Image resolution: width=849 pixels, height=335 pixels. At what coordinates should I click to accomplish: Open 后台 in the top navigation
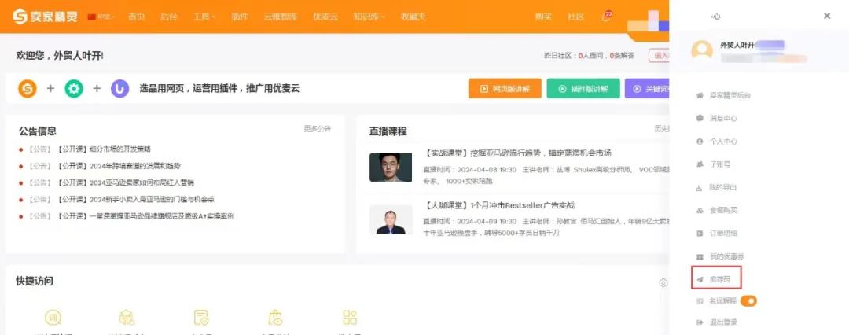[169, 17]
